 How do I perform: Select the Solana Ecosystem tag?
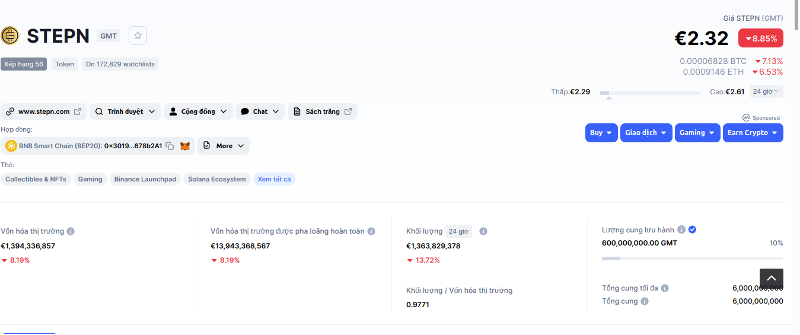(x=217, y=179)
